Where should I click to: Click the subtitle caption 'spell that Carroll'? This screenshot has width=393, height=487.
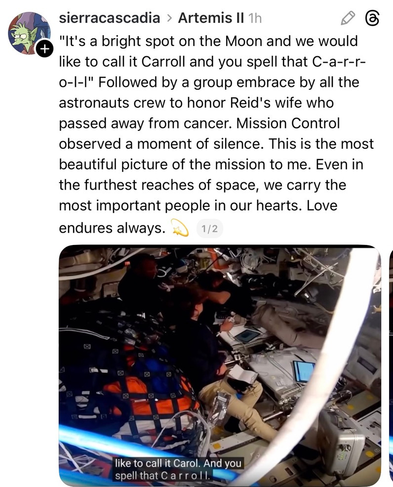[162, 476]
